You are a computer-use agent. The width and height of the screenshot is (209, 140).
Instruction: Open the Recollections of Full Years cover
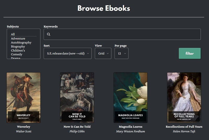[184, 97]
